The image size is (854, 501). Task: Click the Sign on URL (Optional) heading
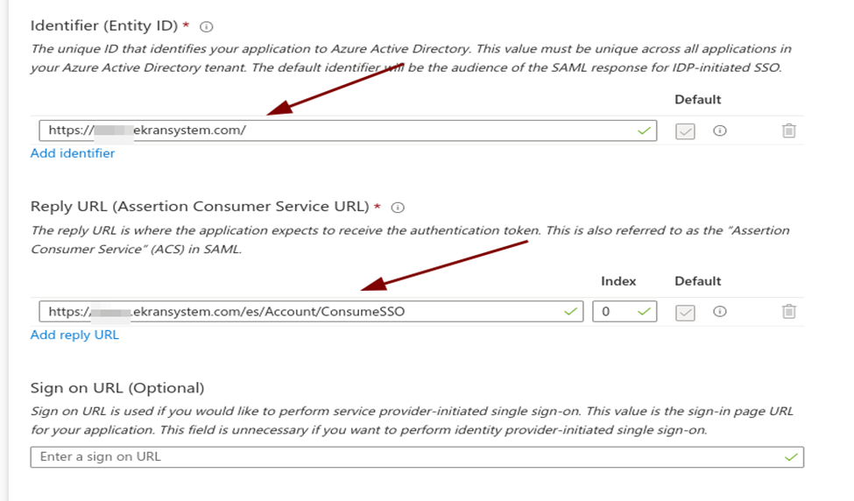[x=117, y=388]
